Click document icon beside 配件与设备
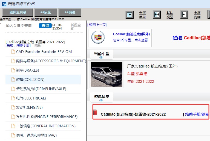This screenshot has height=141, width=210. 13,61
